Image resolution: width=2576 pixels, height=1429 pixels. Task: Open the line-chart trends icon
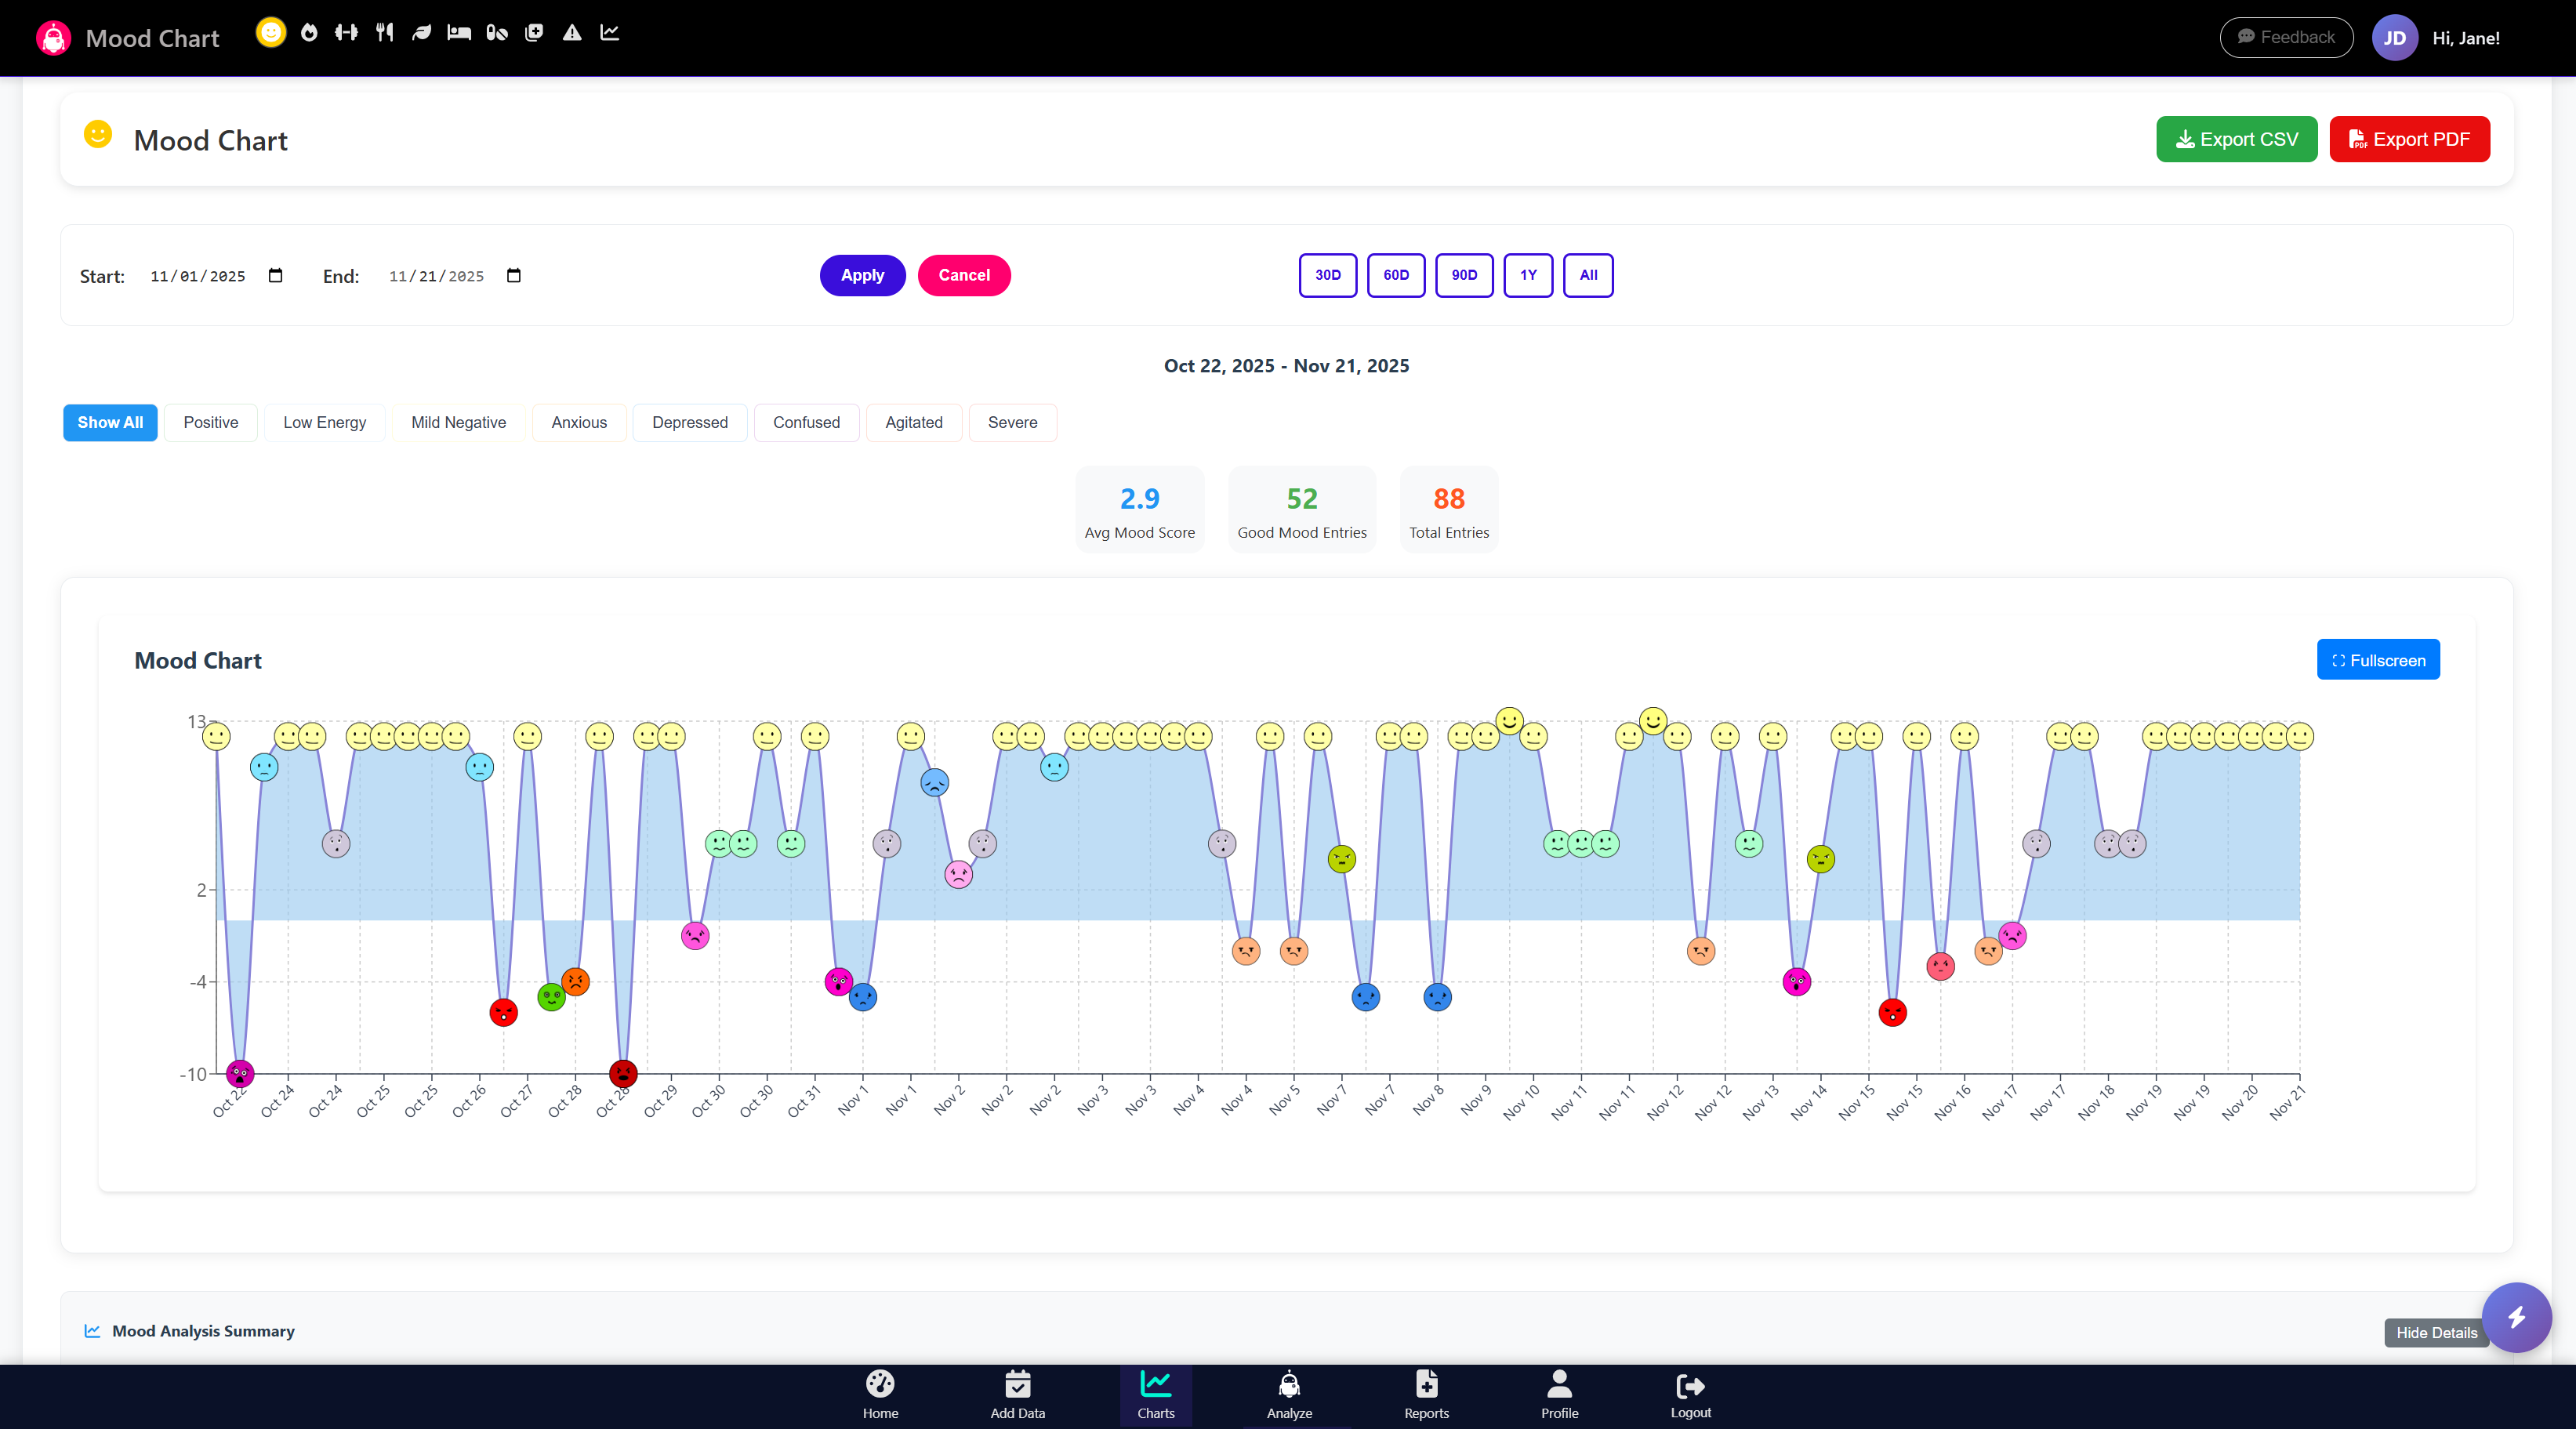pos(609,33)
